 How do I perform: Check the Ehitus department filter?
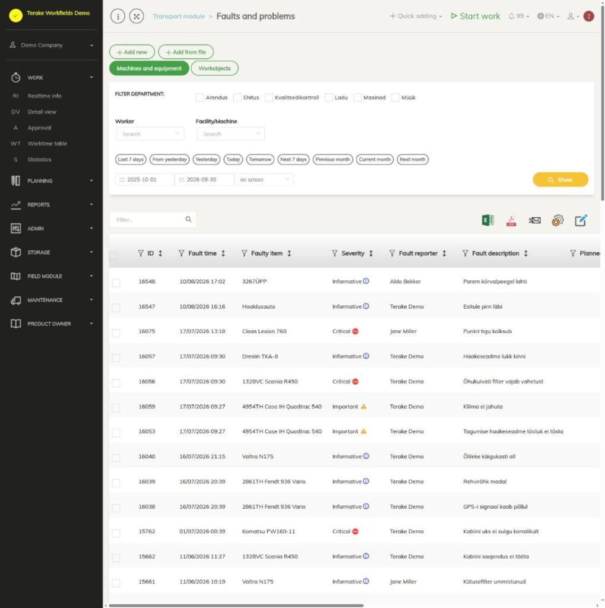click(x=237, y=97)
